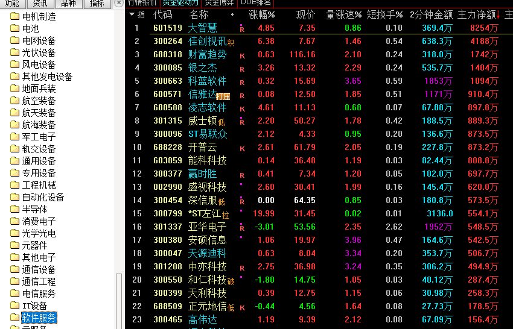Image resolution: width=513 pixels, height=329 pixels.
Task: Select 其他电子 in the sector tree
Action: pyautogui.click(x=39, y=257)
